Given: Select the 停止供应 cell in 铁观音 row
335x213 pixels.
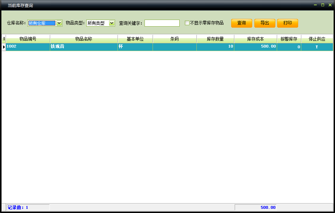Looking at the screenshot, I should tap(317, 47).
